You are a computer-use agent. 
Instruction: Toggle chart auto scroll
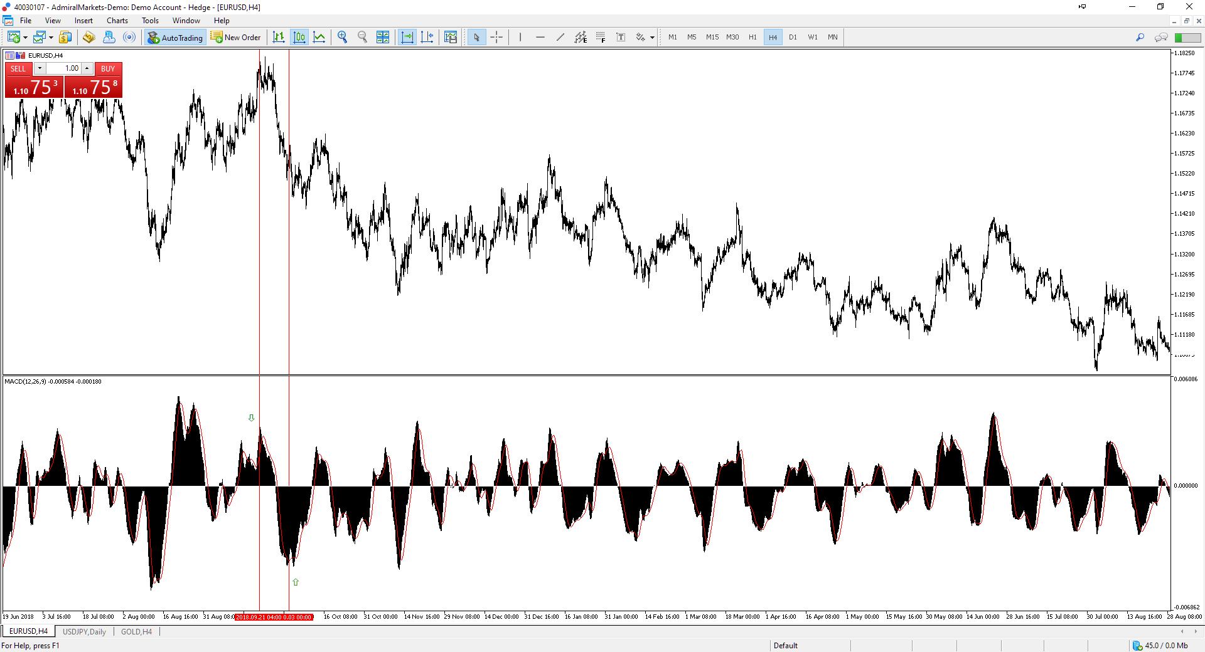(x=407, y=37)
